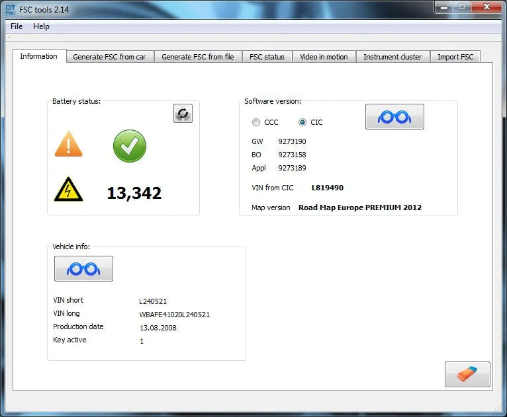Read software version with glasses button
Image resolution: width=507 pixels, height=417 pixels.
click(x=394, y=117)
